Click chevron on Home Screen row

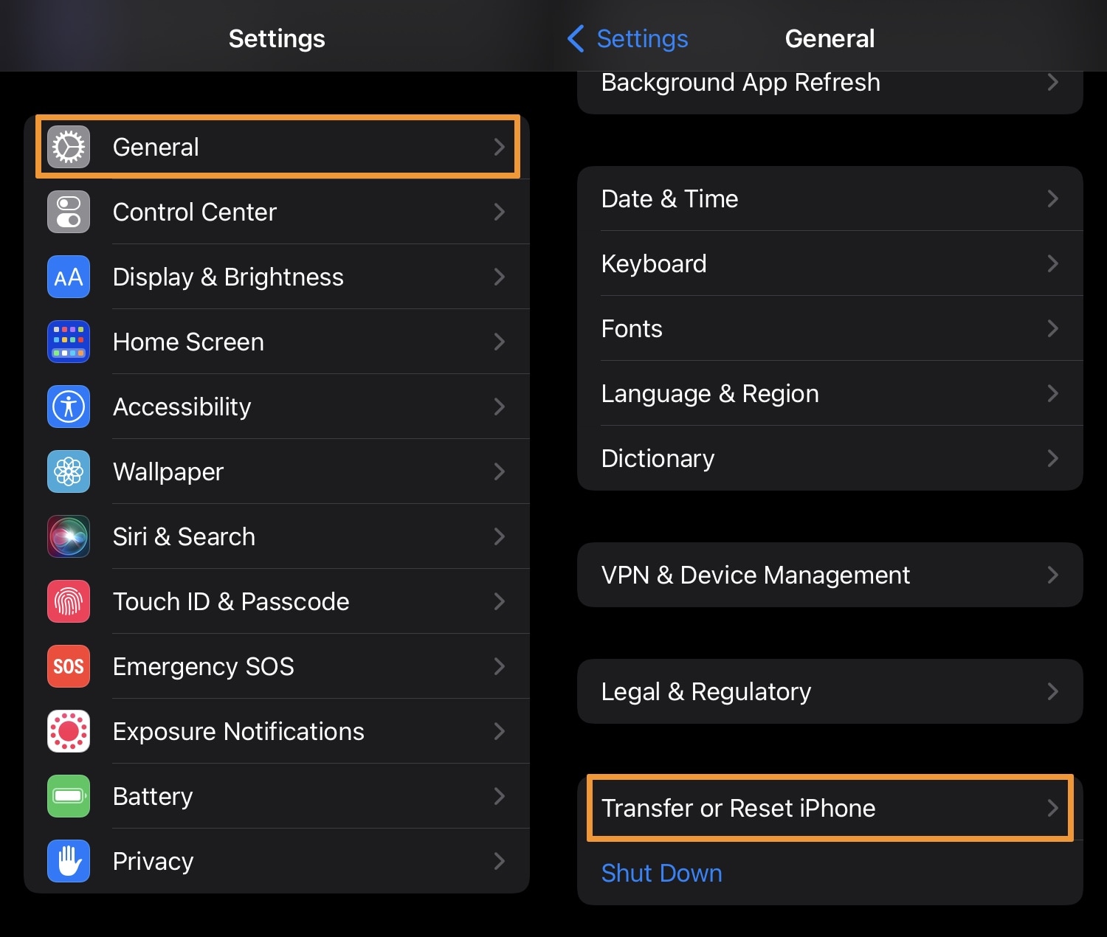(x=500, y=342)
